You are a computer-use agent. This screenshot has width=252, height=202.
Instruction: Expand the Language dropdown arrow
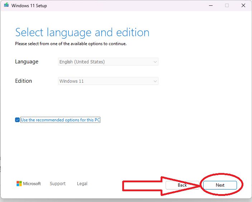155,62
